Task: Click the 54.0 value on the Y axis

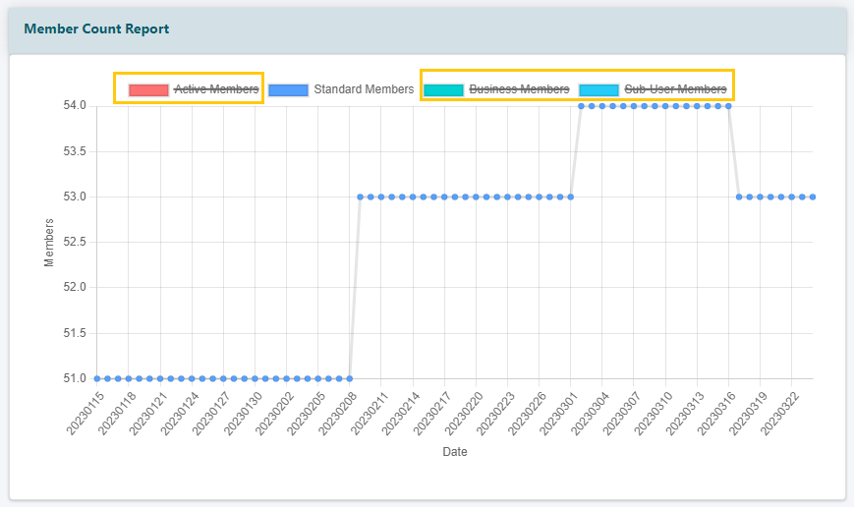Action: click(75, 105)
